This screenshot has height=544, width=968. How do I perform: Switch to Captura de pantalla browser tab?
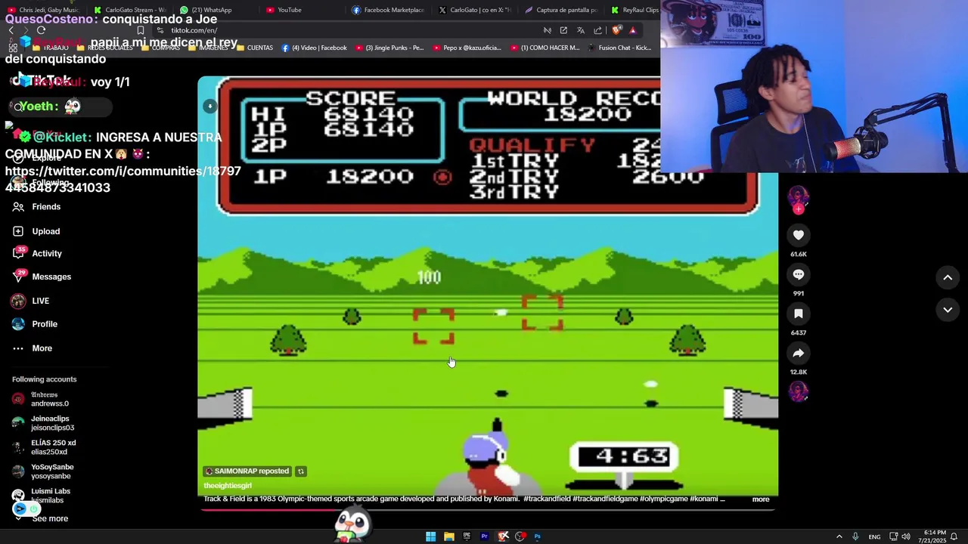561,10
